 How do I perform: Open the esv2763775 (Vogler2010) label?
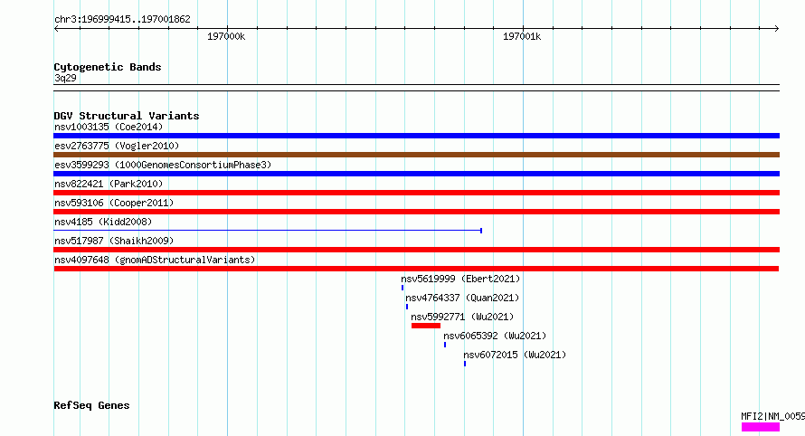point(117,146)
